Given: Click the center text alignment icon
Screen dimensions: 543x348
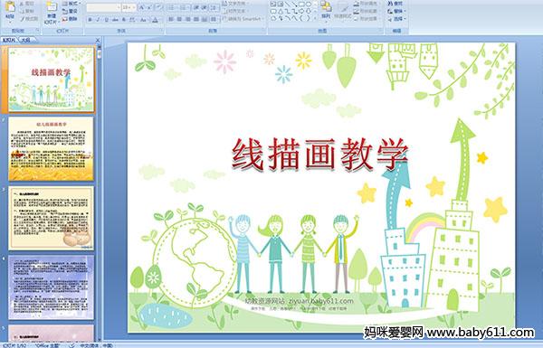Looking at the screenshot, I should tap(179, 19).
